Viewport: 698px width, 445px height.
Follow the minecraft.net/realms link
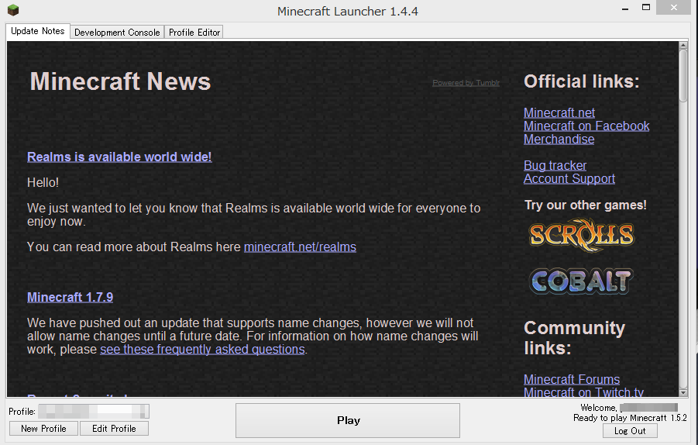[300, 247]
